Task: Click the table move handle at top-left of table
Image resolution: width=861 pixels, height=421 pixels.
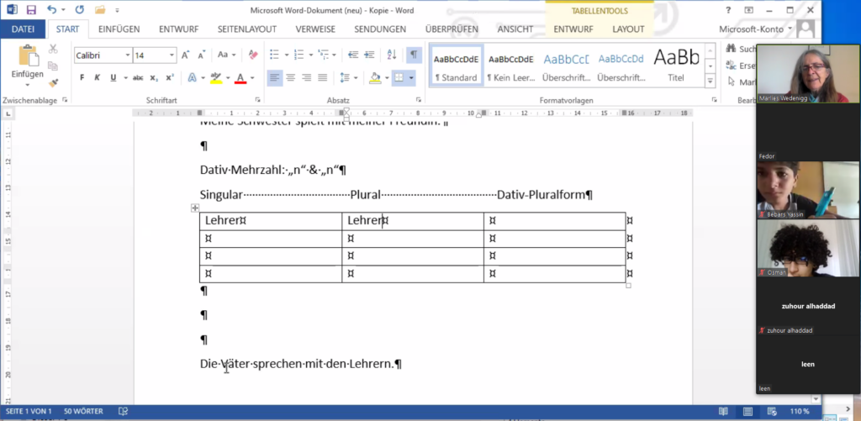Action: 194,208
